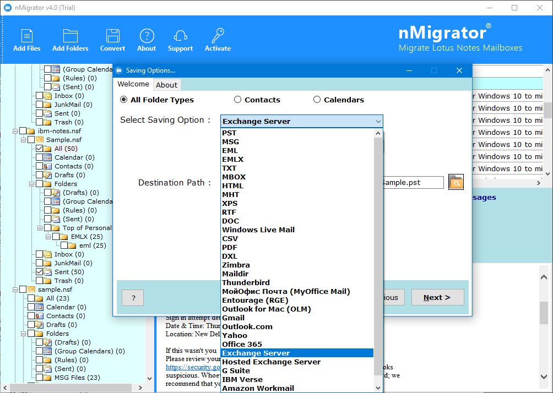Click the folder tree horizontal scroll right arrow
The image size is (553, 393).
tap(140, 387)
